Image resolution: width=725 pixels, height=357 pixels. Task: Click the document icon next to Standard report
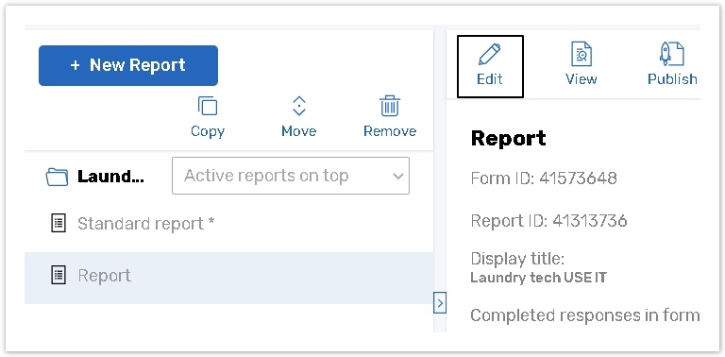(x=58, y=223)
